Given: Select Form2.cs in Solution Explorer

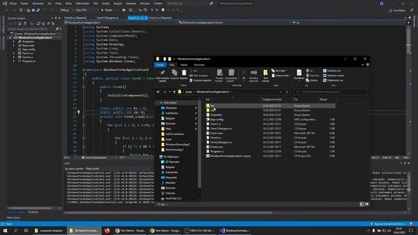Looking at the screenshot, I should click(27, 57).
